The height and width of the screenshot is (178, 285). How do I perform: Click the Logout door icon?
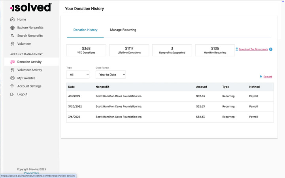pos(12,94)
